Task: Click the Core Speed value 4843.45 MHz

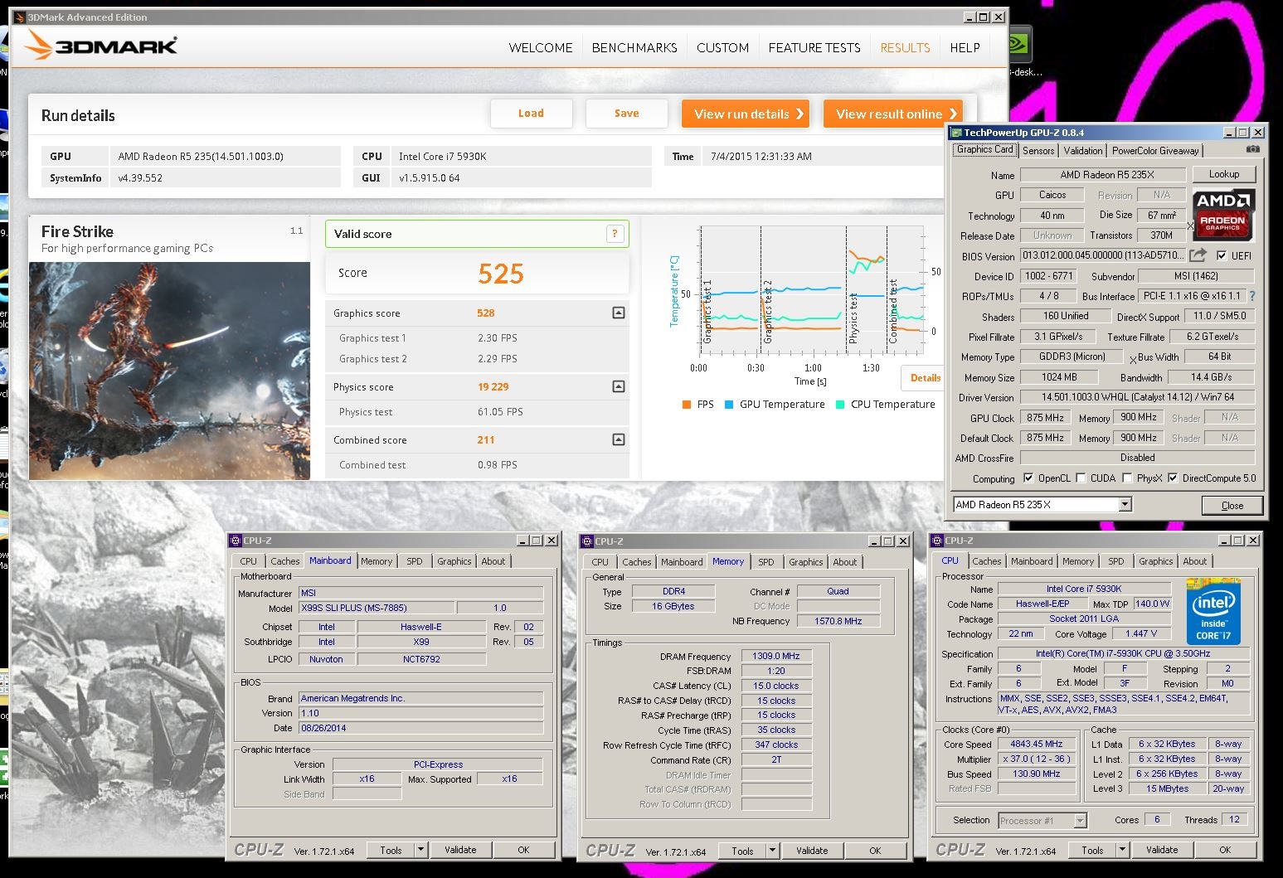Action: point(1036,744)
